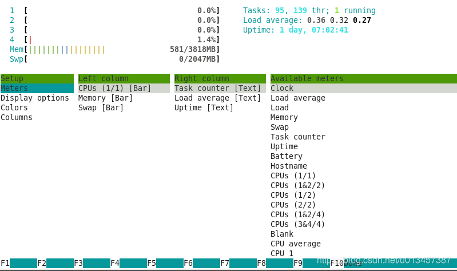Select Meters in the Setup list
This screenshot has width=457, height=271.
click(37, 88)
